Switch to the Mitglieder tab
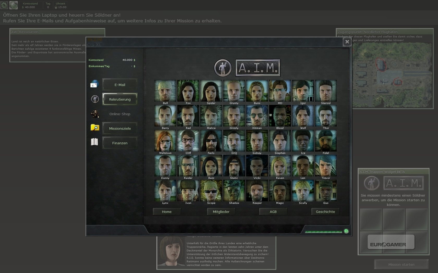 [x=221, y=212]
